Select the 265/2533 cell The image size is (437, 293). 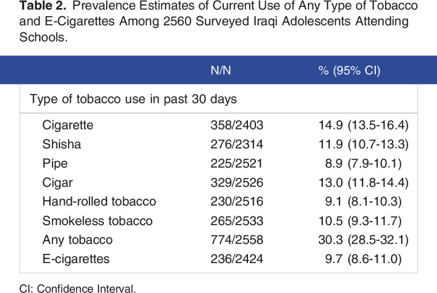[236, 221]
